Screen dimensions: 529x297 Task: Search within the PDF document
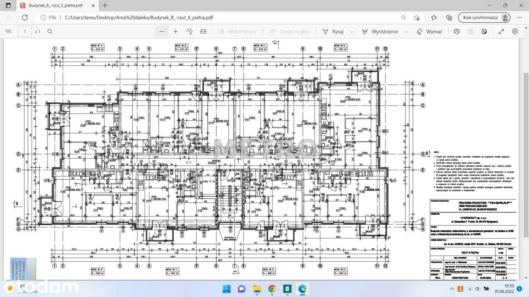pyautogui.click(x=50, y=31)
